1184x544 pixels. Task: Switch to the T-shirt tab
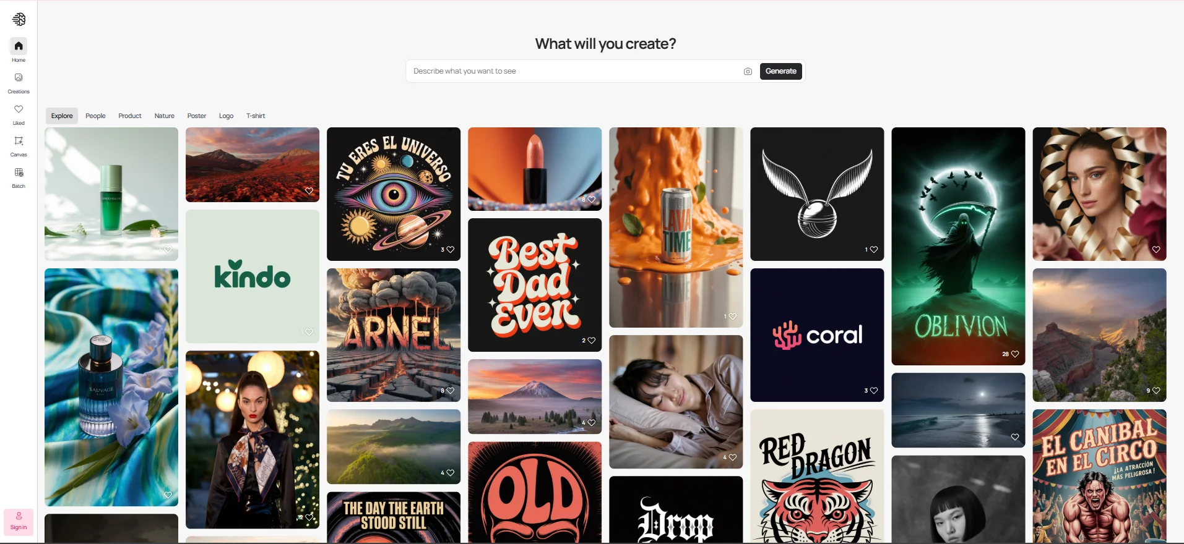point(256,116)
